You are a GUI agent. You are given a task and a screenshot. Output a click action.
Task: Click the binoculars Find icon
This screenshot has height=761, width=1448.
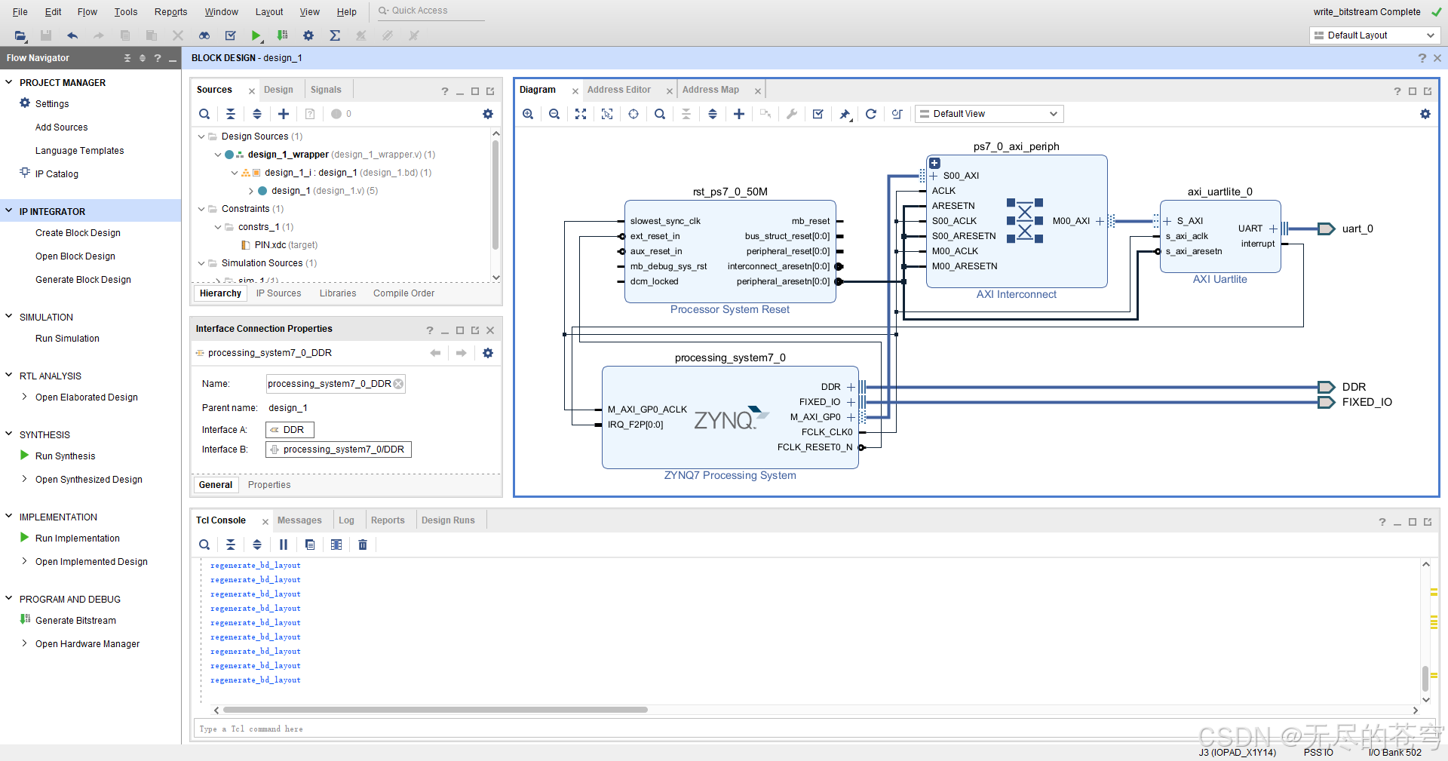coord(204,35)
